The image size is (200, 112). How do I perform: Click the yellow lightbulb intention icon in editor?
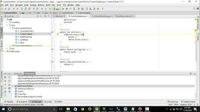(58, 34)
